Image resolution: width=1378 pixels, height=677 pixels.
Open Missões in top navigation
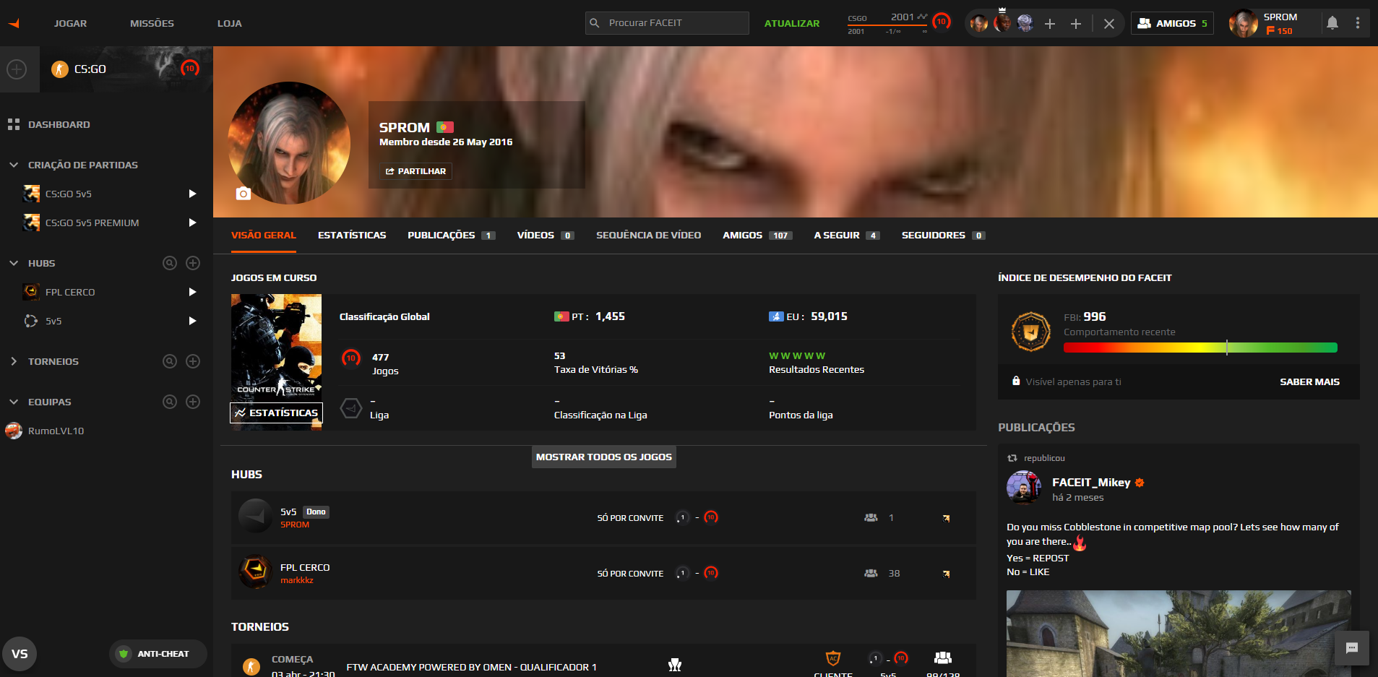tap(152, 23)
